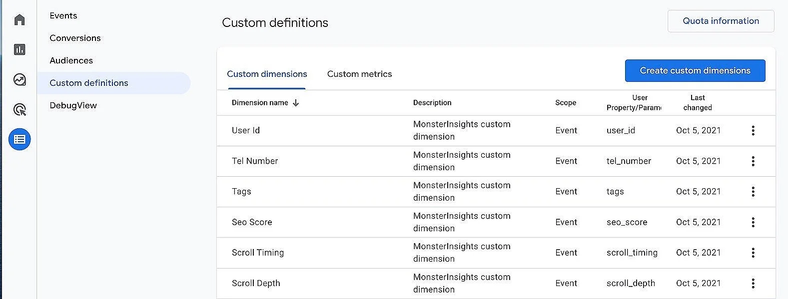
Task: Go to Conversions in the sidebar
Action: (75, 38)
